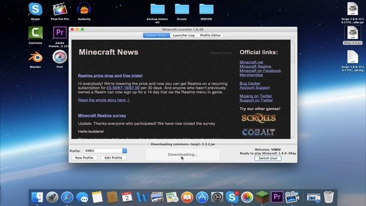Click the £5.59/€7.19/$7.99 price link
This screenshot has width=366, height=206.
coord(123,88)
